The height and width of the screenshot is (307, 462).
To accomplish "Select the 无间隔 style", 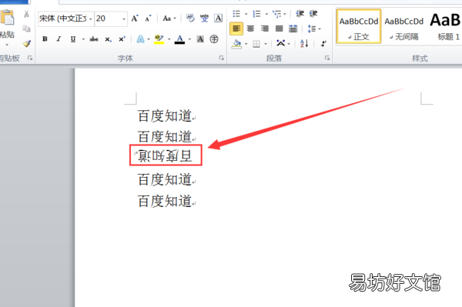I will (403, 27).
